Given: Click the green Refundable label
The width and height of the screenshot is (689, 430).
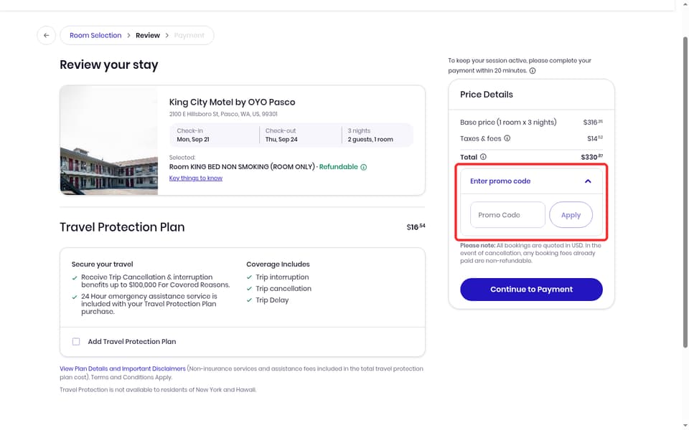Looking at the screenshot, I should (338, 167).
